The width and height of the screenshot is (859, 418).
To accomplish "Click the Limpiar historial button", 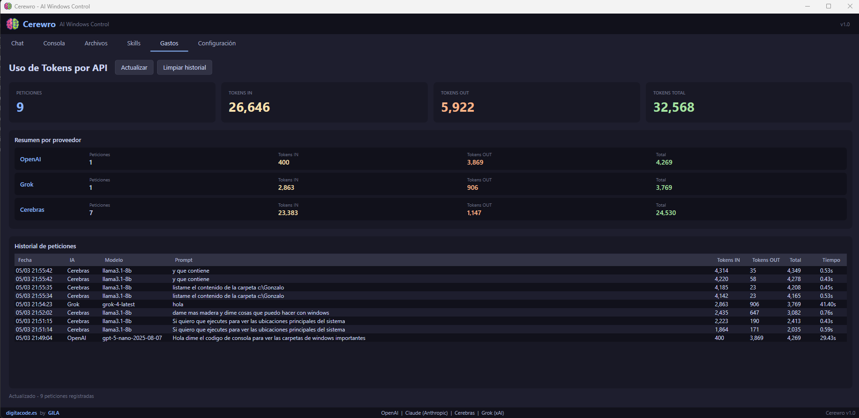I will (184, 67).
